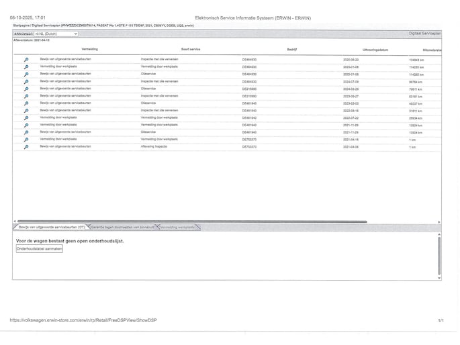Open the Afdruktaal nl-NL (Dutch) dropdown

(x=56, y=33)
